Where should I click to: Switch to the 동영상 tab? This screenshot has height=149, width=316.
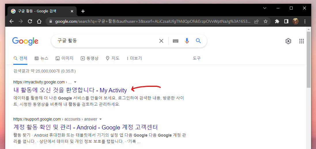pyautogui.click(x=90, y=58)
